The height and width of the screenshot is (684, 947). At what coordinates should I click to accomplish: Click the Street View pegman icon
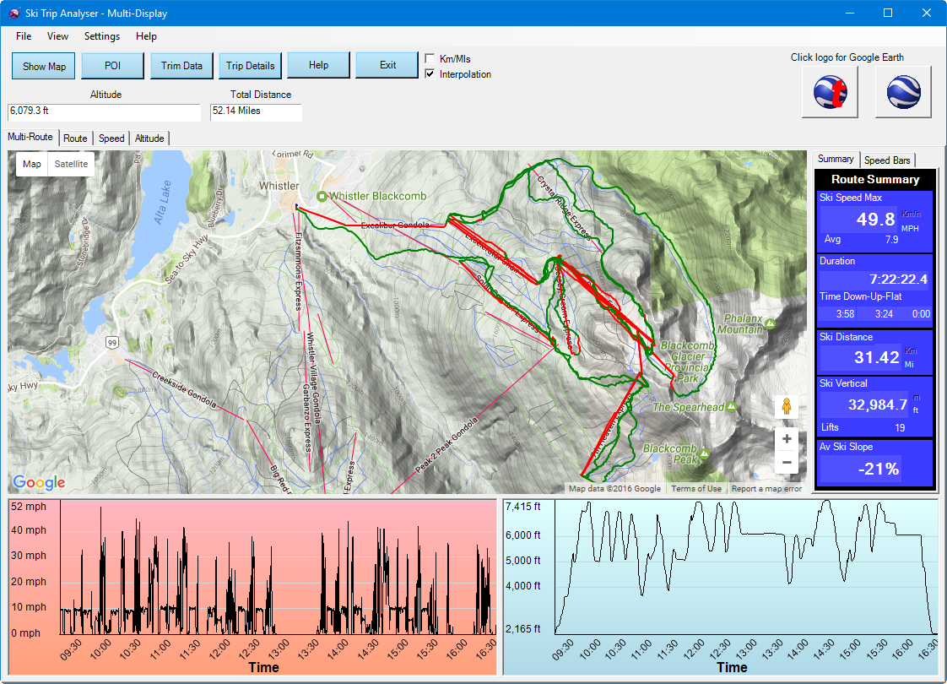point(787,407)
